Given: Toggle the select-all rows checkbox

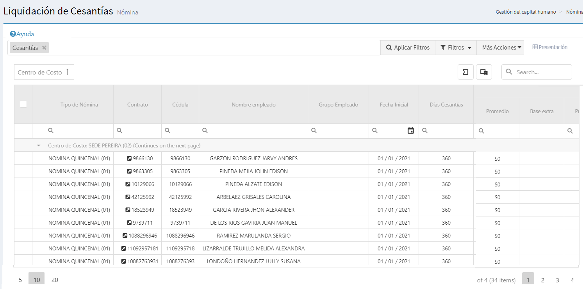Looking at the screenshot, I should click(23, 104).
